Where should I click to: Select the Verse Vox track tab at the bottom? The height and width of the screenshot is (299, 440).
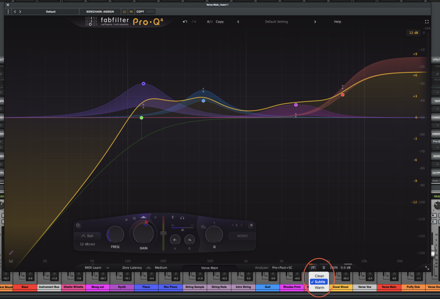(x=365, y=287)
